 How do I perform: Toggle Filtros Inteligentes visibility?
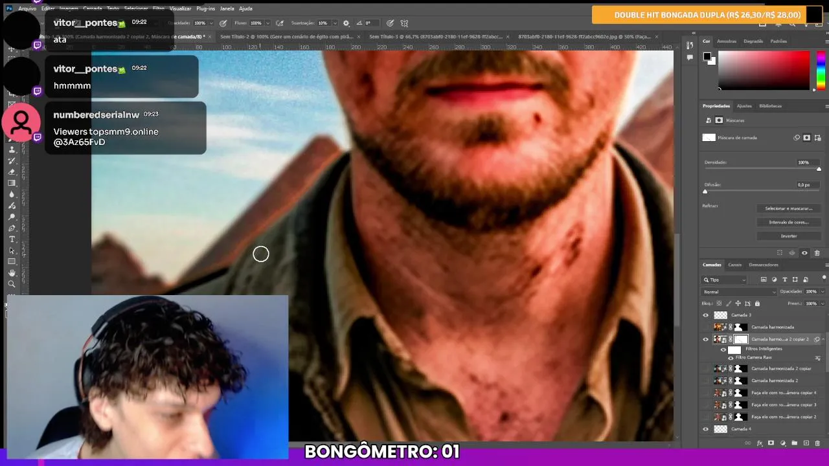point(723,349)
